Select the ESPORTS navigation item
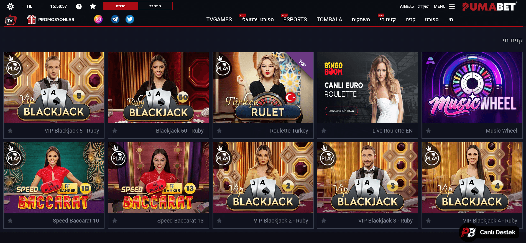526x243 pixels. point(295,19)
